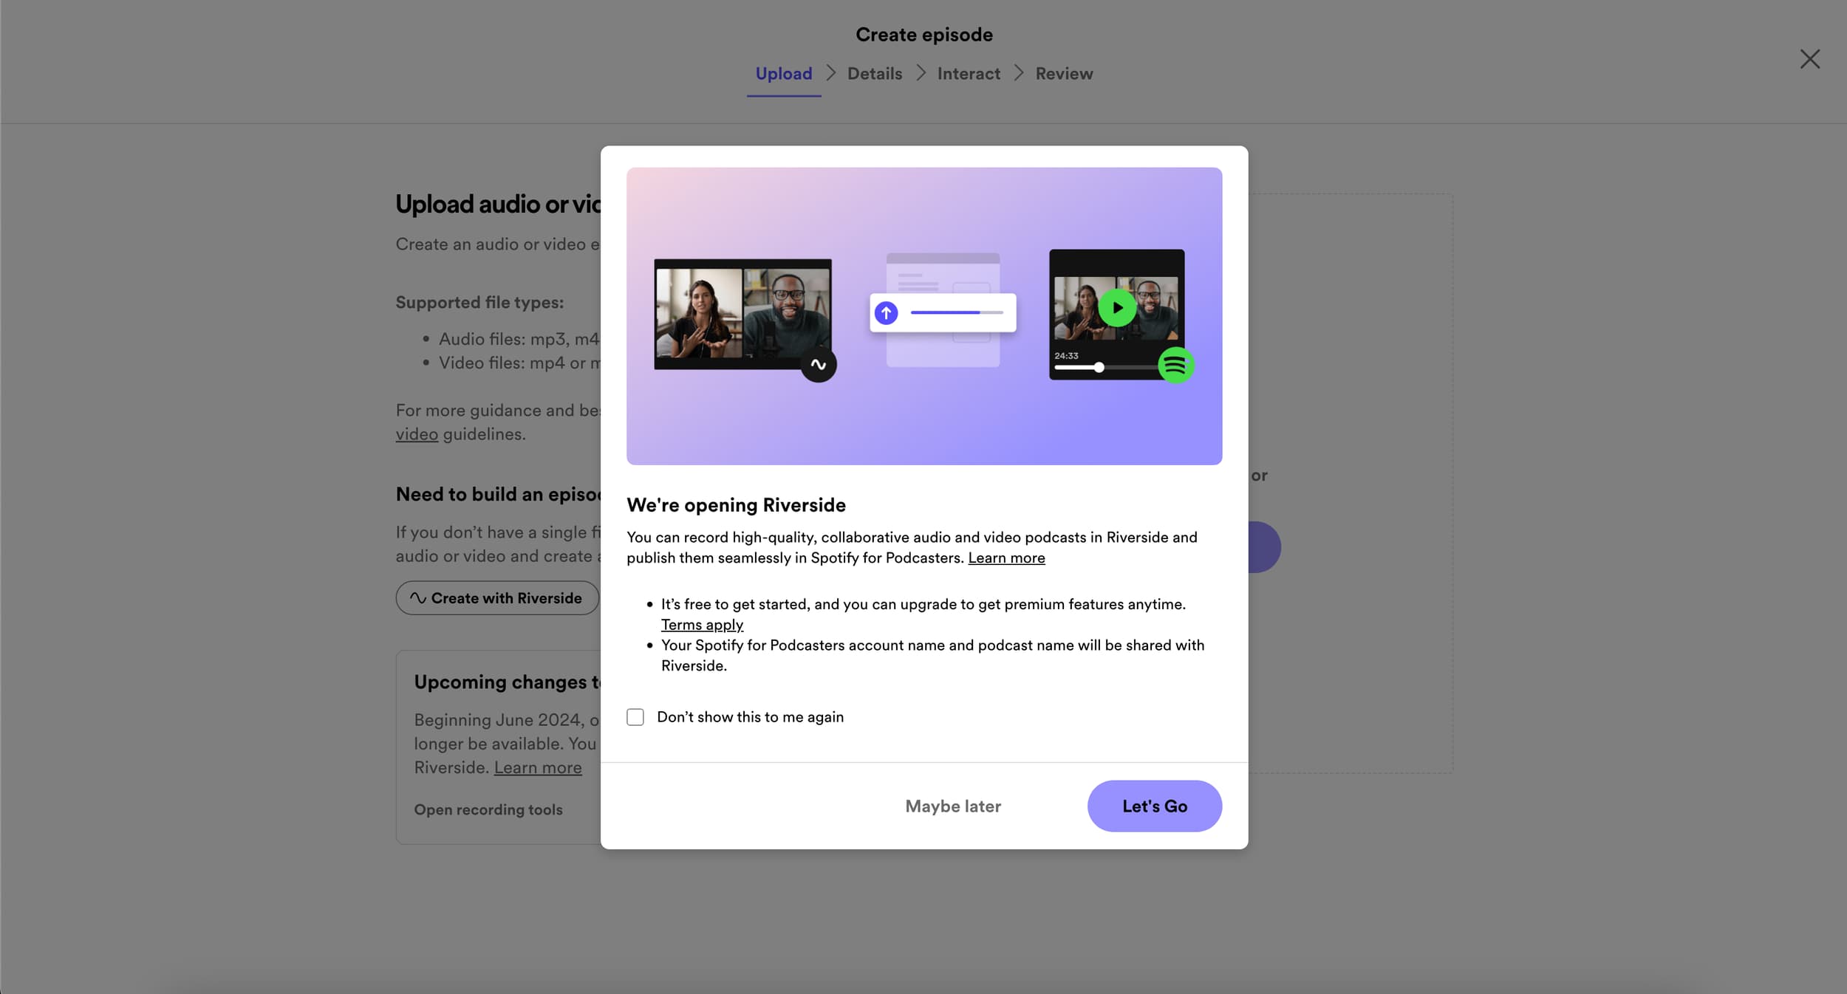The height and width of the screenshot is (994, 1847).
Task: Click the Let's Go button
Action: [1154, 806]
